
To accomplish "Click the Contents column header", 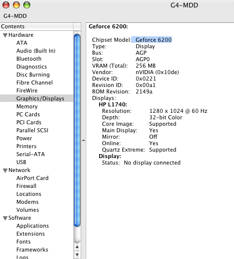I will tap(37, 26).
